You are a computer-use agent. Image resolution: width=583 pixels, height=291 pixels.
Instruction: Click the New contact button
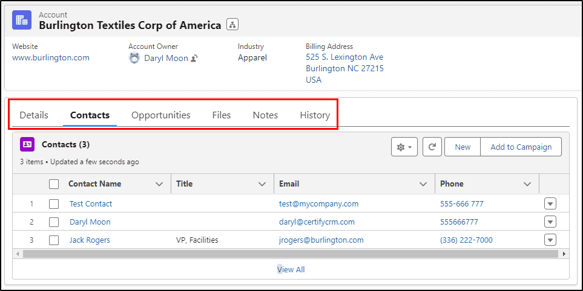tap(463, 147)
